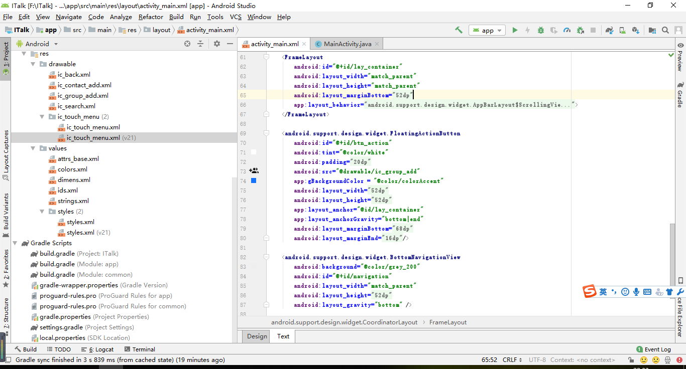
Task: Attach debugger to Android process icon
Action: (x=580, y=30)
